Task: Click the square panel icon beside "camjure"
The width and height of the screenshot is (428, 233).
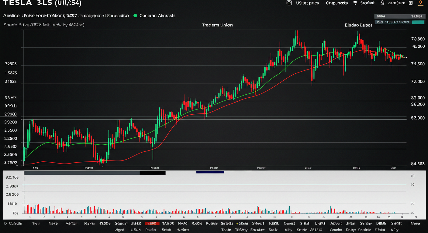Action: coord(411,3)
